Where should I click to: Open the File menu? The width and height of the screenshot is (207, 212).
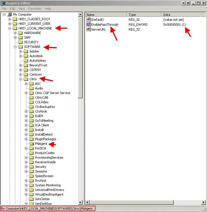click(x=4, y=9)
